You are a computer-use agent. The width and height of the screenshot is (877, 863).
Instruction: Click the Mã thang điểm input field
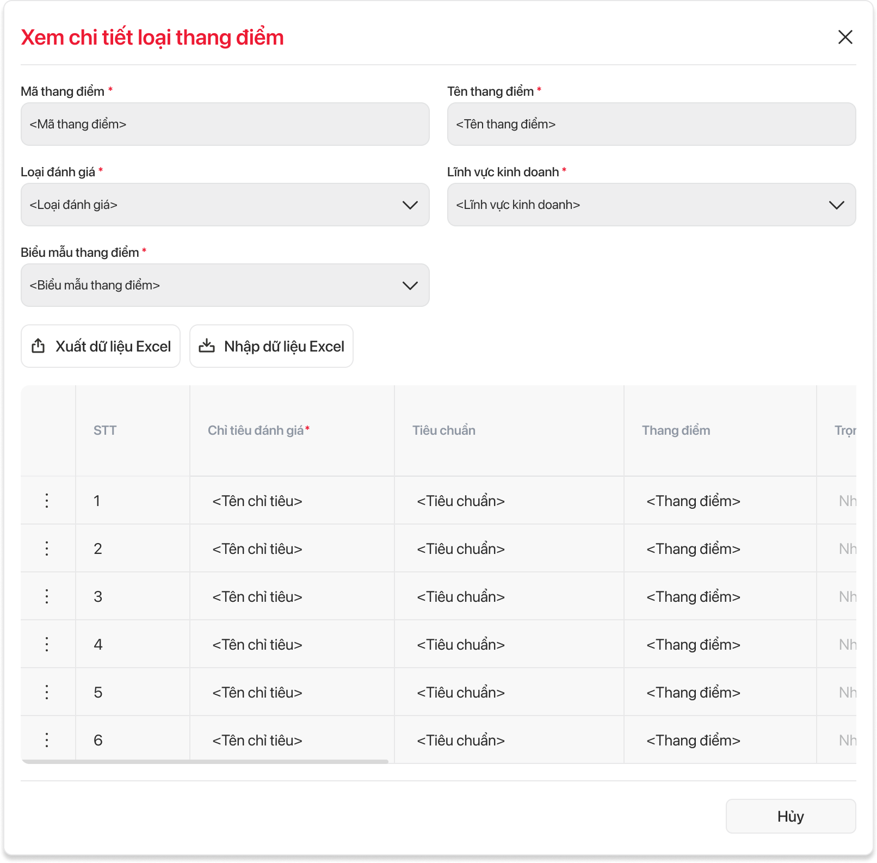point(225,124)
